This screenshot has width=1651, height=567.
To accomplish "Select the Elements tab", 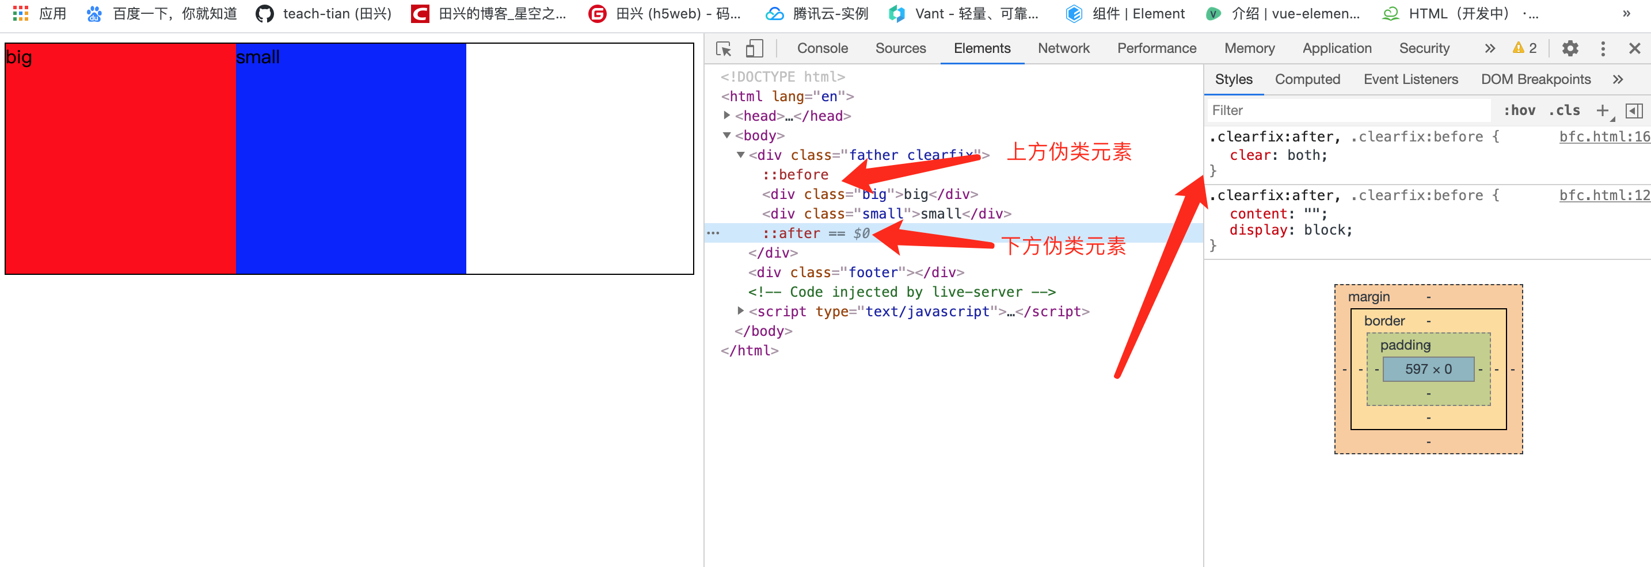I will 982,49.
